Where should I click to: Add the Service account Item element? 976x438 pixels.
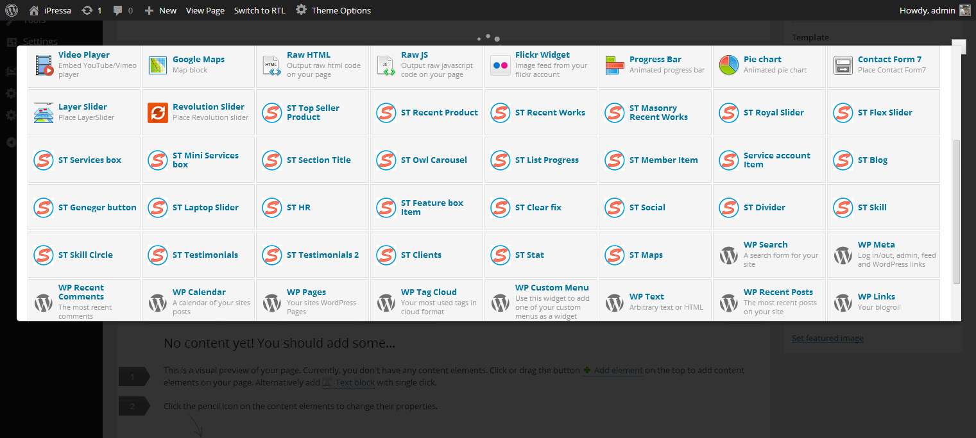(769, 160)
